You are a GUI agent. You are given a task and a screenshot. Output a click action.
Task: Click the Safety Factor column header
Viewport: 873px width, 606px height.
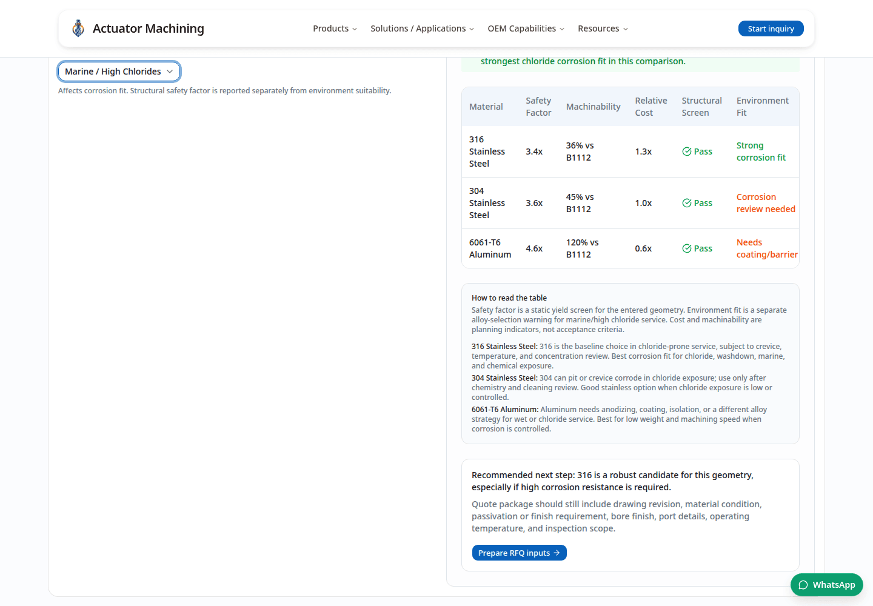point(538,107)
